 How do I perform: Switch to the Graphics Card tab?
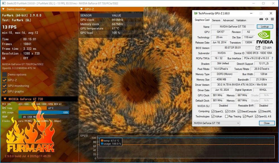[x=202, y=20]
